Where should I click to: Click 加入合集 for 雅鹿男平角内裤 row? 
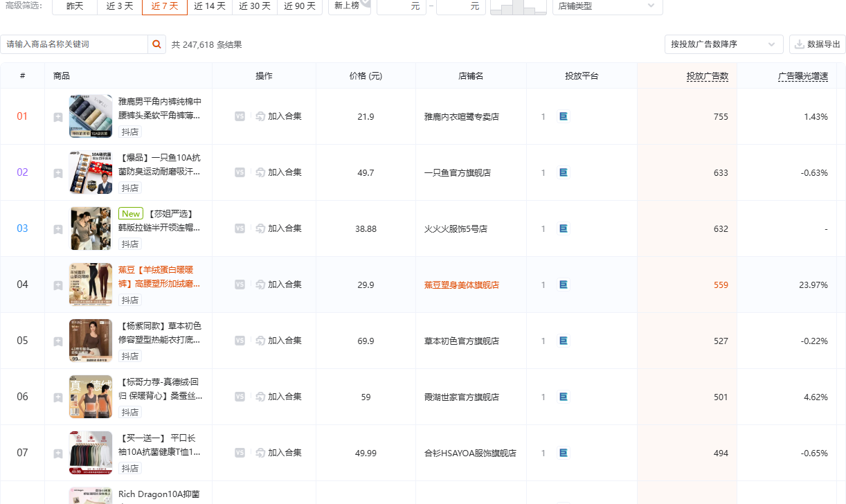click(278, 116)
